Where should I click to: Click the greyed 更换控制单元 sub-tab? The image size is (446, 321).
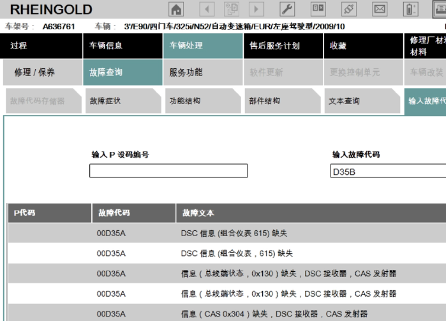pos(364,72)
